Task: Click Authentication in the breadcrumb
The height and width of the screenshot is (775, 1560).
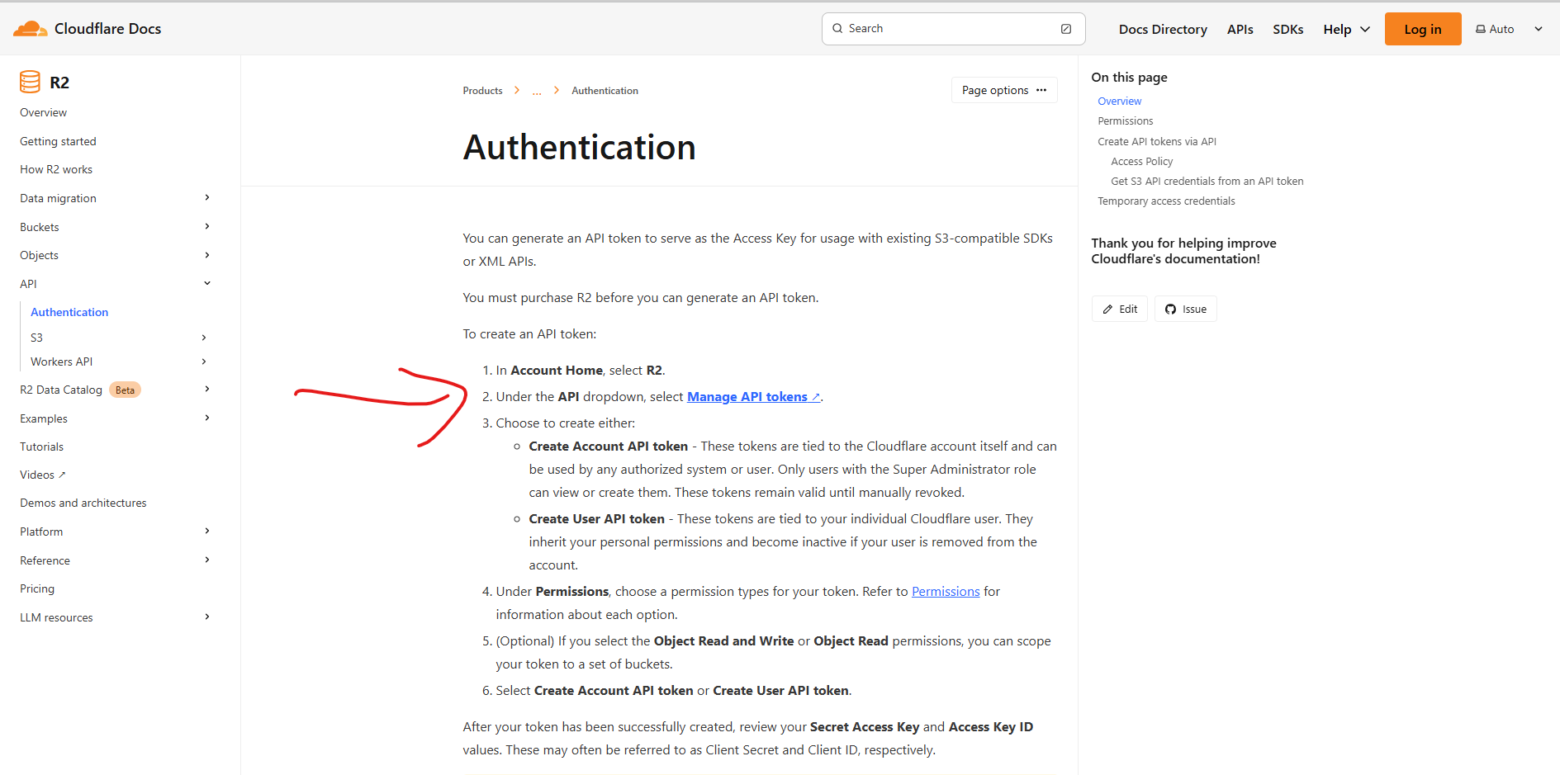Action: pos(605,91)
